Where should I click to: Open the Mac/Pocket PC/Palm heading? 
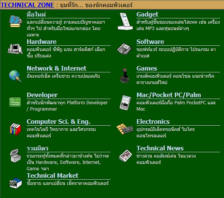pyautogui.click(x=169, y=95)
